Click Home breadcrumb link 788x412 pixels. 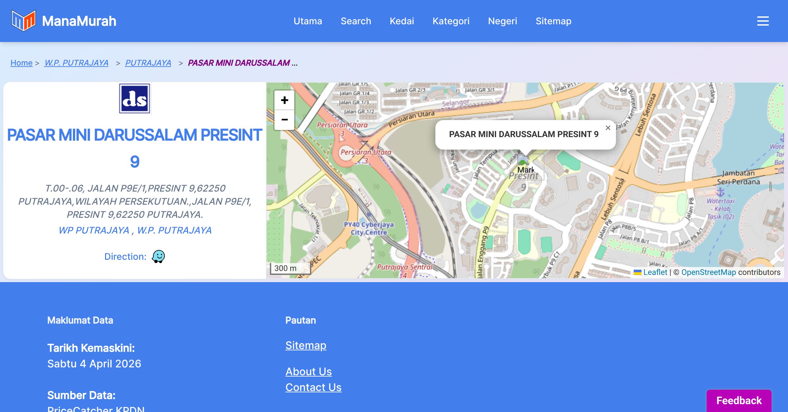tap(21, 63)
